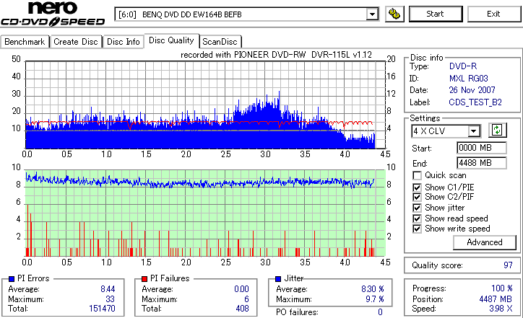523x318 pixels.
Task: Select the Disc Quality tab
Action: tap(171, 40)
